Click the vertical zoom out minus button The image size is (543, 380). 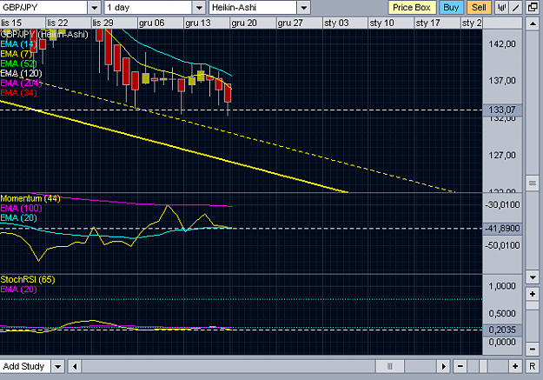pos(533,349)
